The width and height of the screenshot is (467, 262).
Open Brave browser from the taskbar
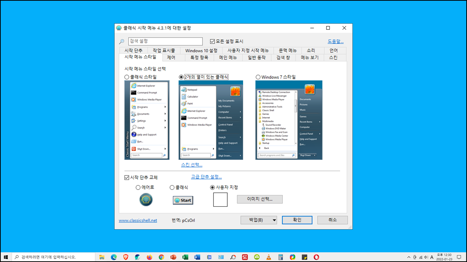click(126, 257)
